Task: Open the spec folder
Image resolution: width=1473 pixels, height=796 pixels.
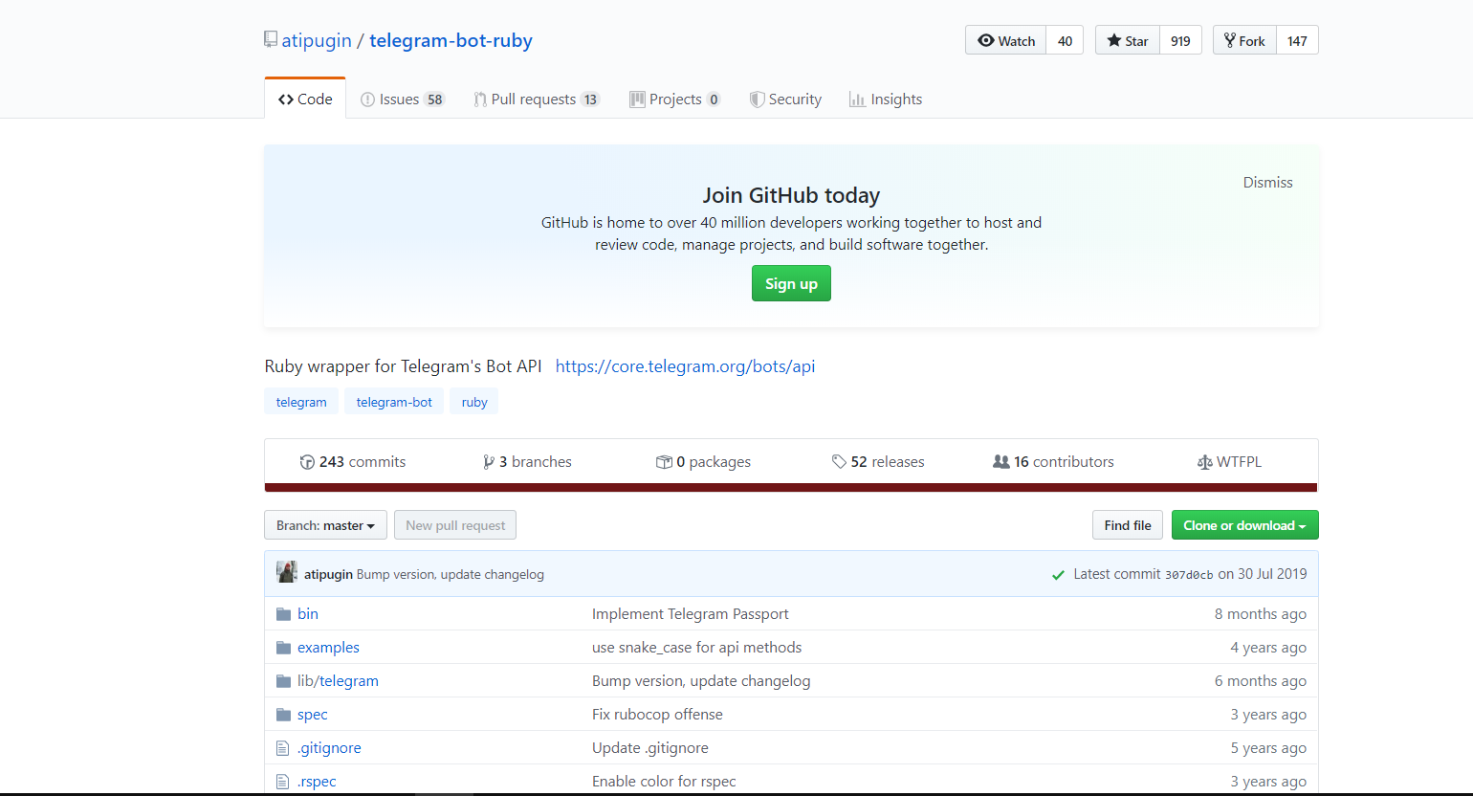Action: 312,715
